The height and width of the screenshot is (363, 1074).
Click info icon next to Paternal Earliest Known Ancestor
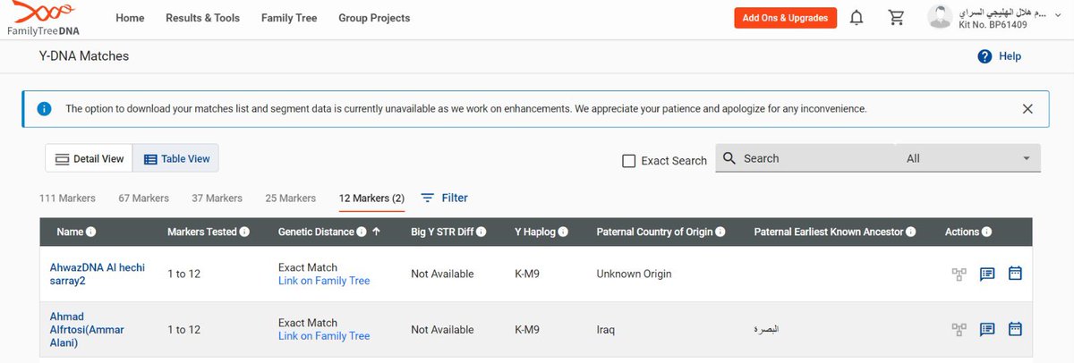911,232
